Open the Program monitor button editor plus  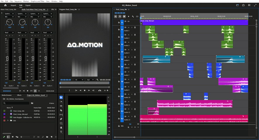[108, 90]
